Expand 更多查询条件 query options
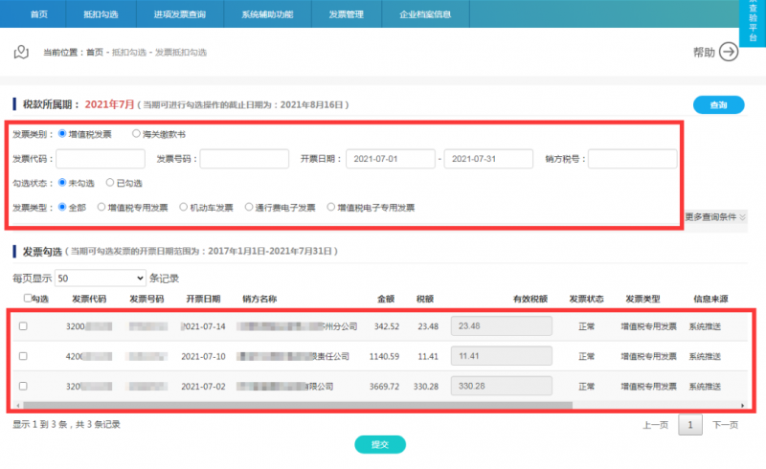Image resolution: width=766 pixels, height=469 pixels. click(714, 217)
